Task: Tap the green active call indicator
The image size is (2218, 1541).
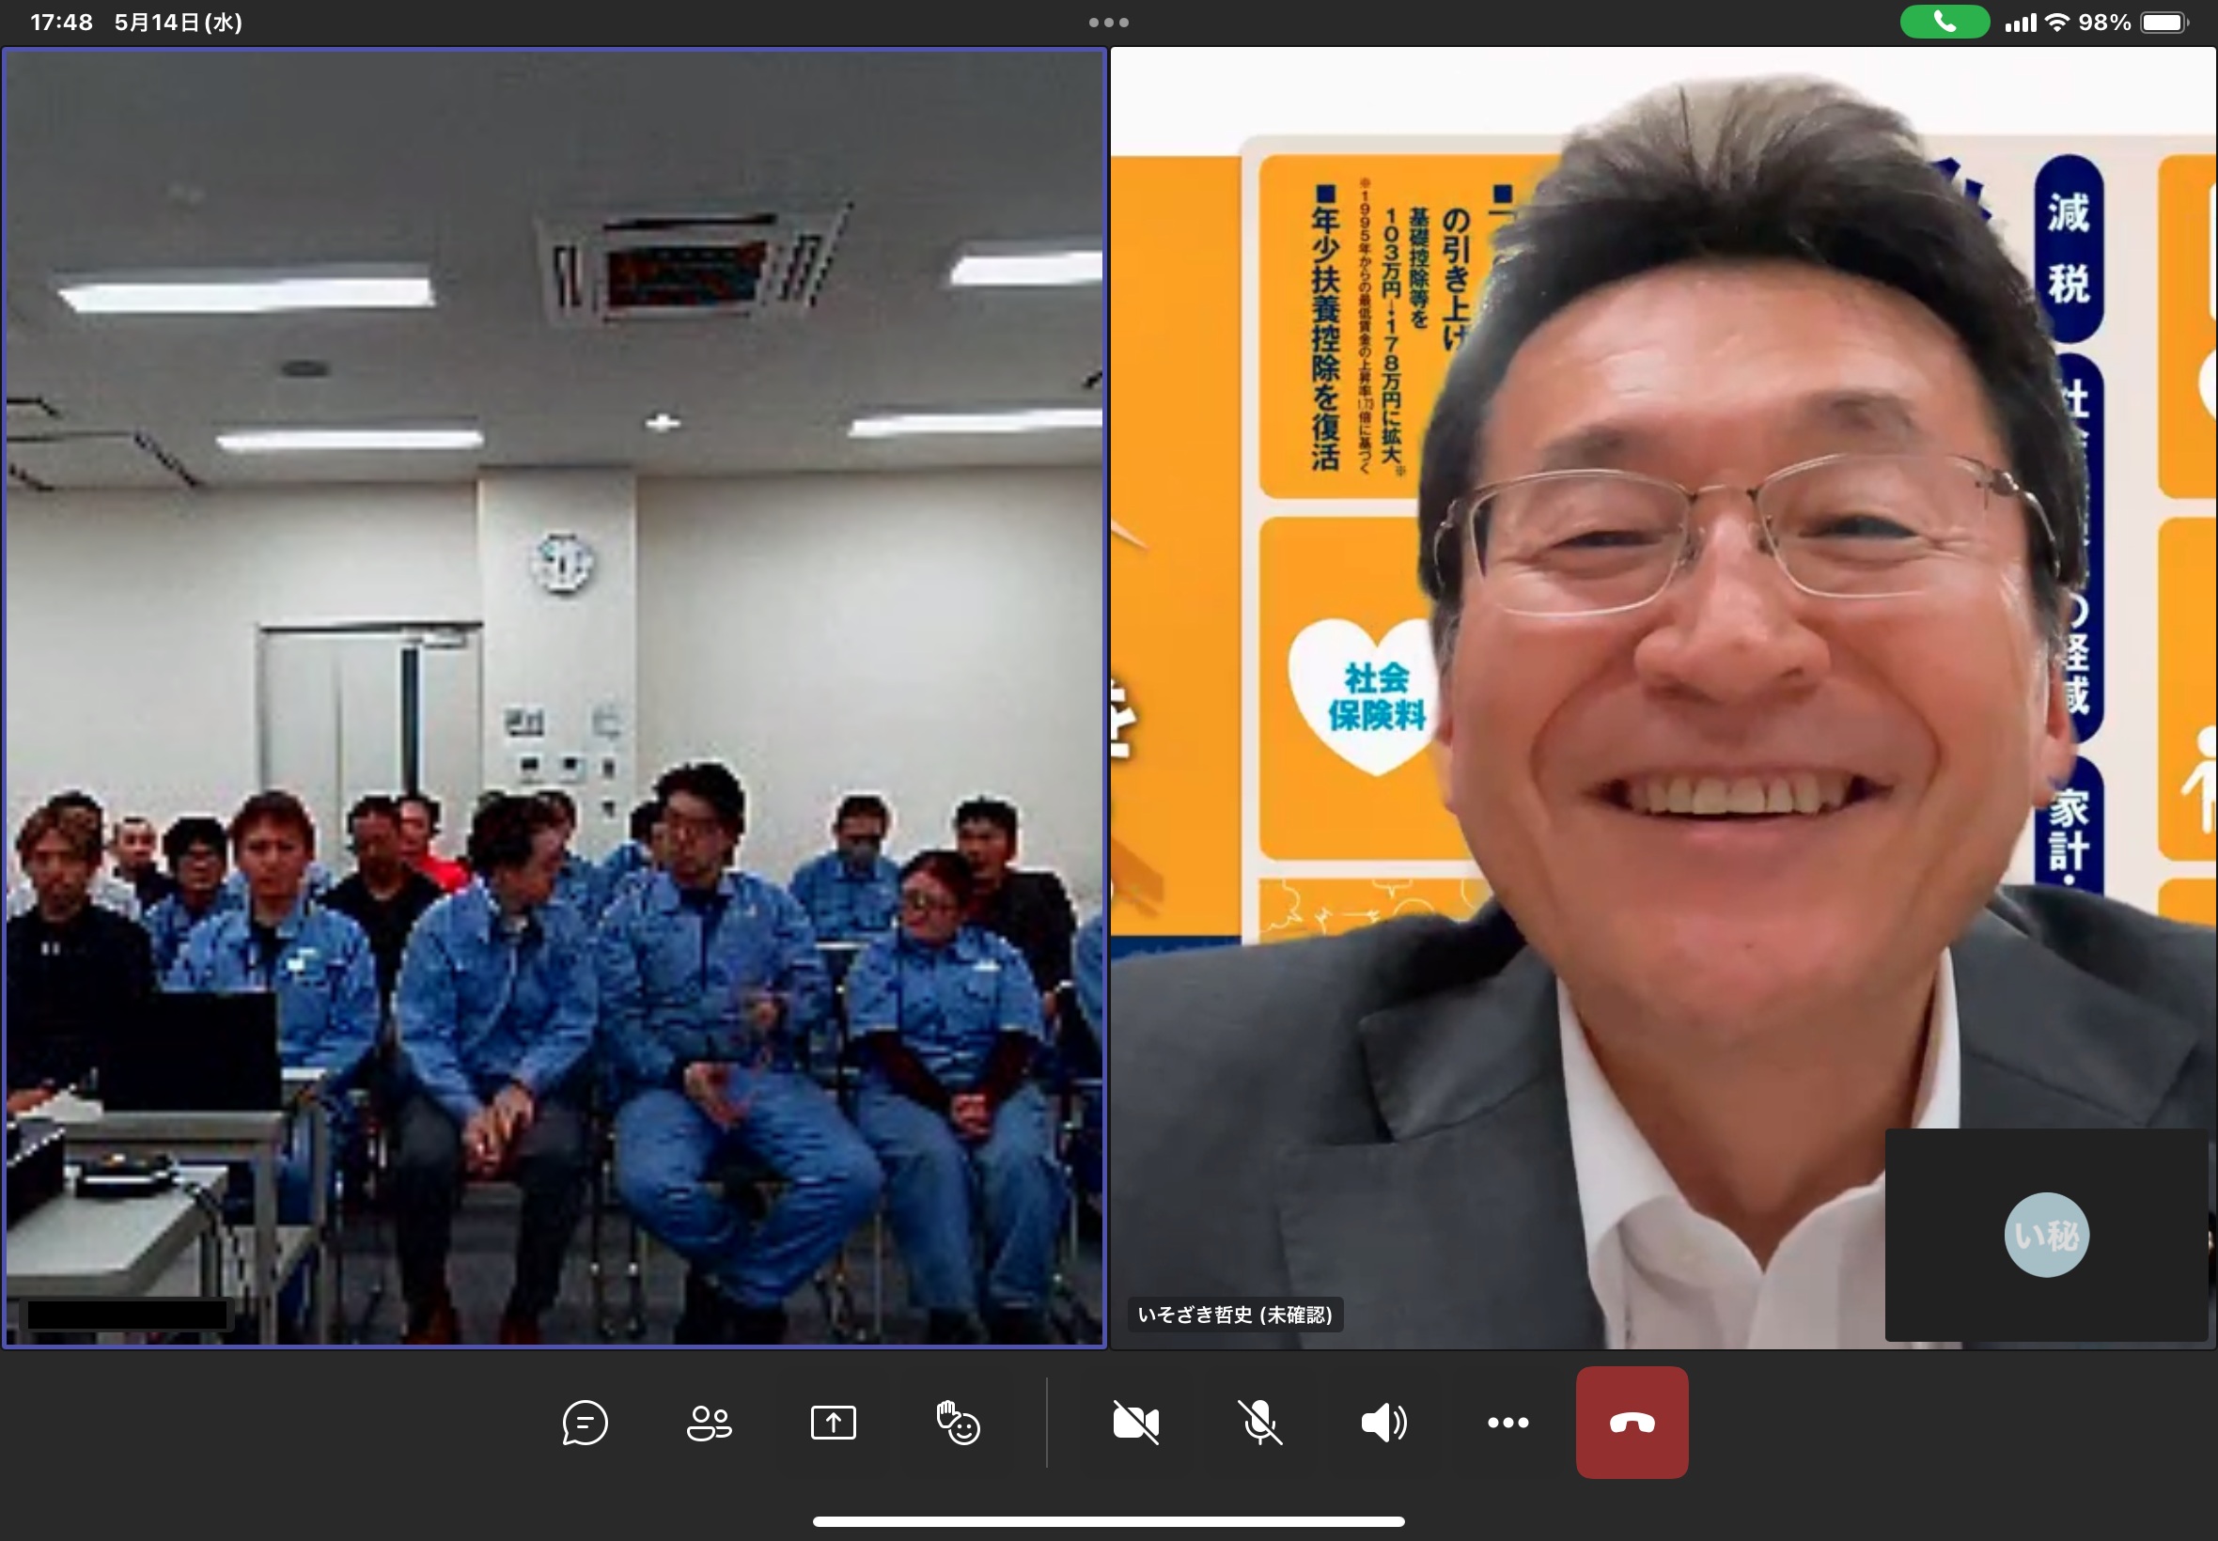Action: (x=1944, y=23)
